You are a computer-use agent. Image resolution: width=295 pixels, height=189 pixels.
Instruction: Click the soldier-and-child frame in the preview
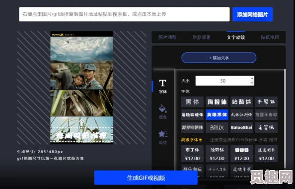[x=81, y=76]
